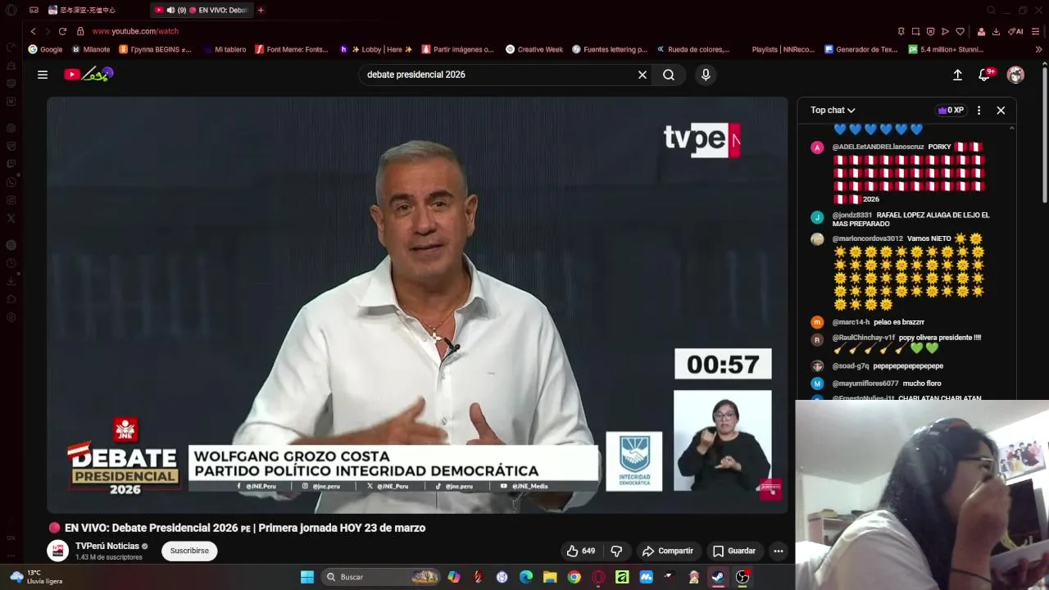Open Steam from the taskbar
Image resolution: width=1049 pixels, height=590 pixels.
point(718,577)
